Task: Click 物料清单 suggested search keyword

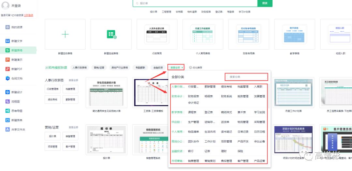Action: (x=192, y=12)
